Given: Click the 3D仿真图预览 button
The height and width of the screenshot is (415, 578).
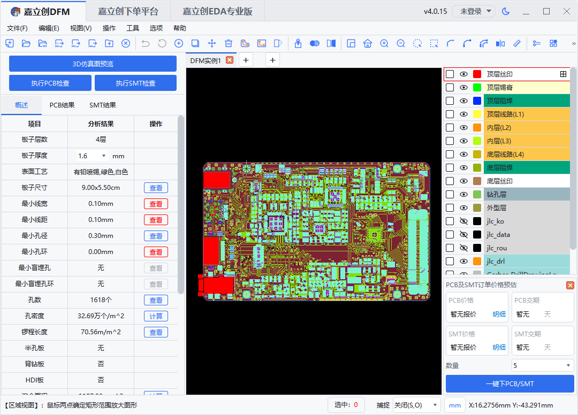Looking at the screenshot, I should (93, 64).
